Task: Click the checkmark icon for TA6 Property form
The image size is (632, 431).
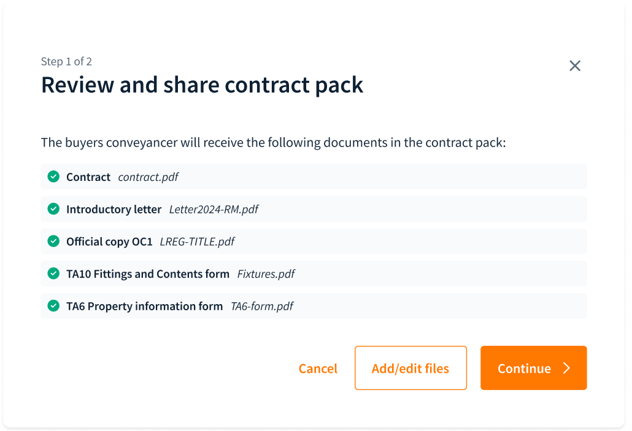Action: coord(53,306)
